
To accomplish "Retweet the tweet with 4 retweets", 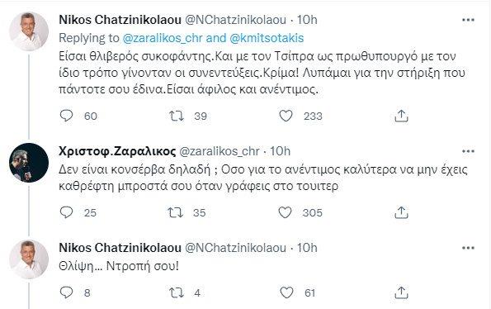I will point(177,292).
